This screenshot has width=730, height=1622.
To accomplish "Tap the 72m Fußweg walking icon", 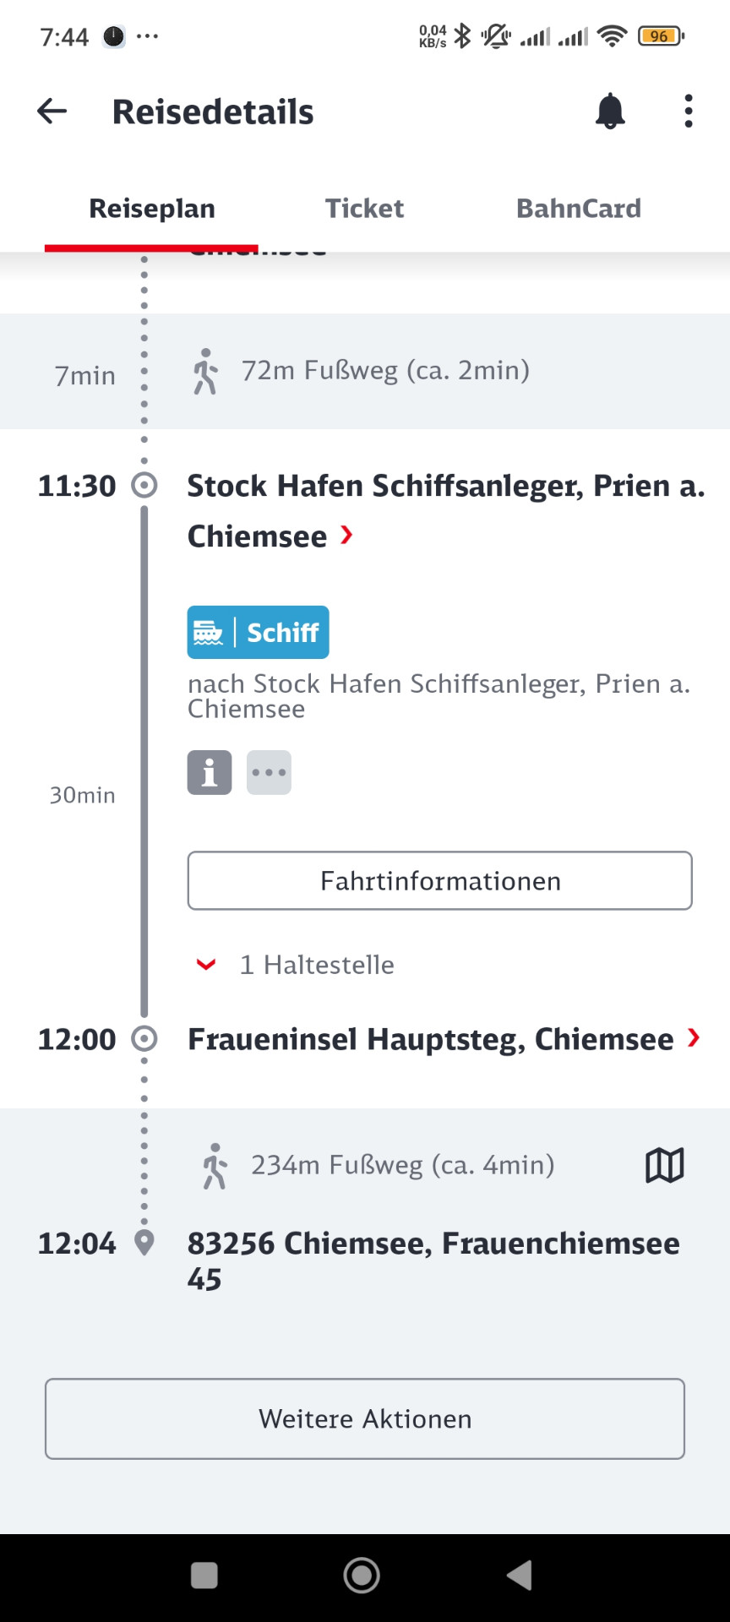I will (205, 372).
